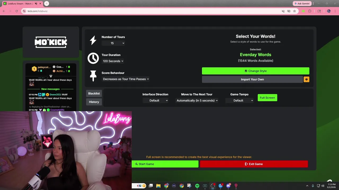Open site information icon beside the URL
The height and width of the screenshot is (190, 339).
coord(24,11)
